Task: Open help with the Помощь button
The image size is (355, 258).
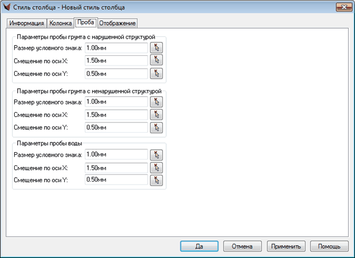Action: coord(329,246)
